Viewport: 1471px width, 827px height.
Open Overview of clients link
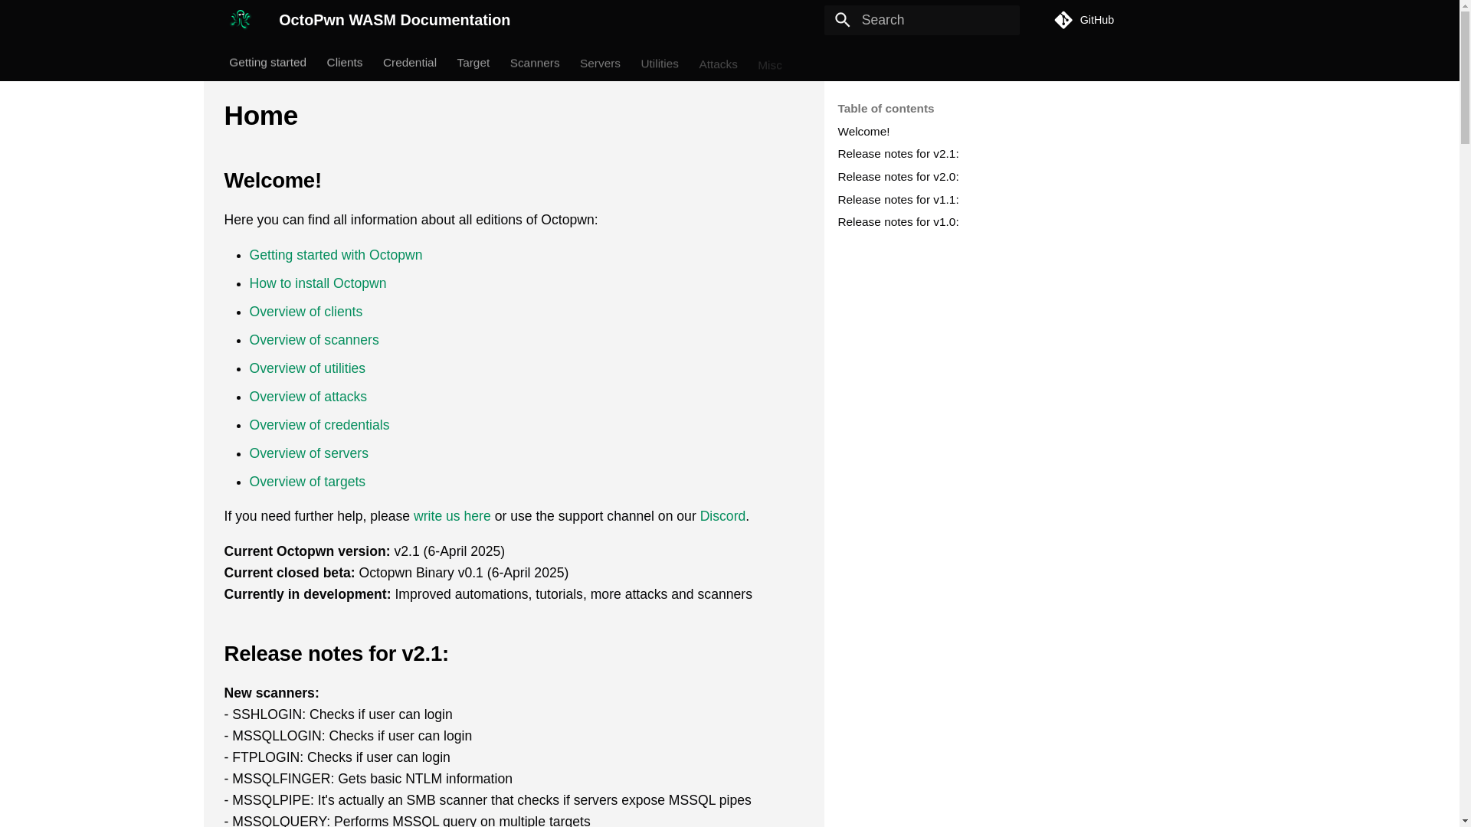pos(306,312)
